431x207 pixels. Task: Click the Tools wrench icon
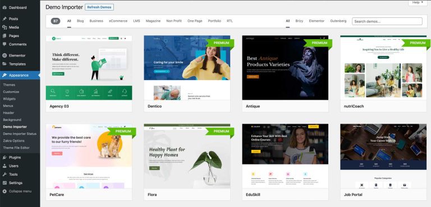coord(4,175)
